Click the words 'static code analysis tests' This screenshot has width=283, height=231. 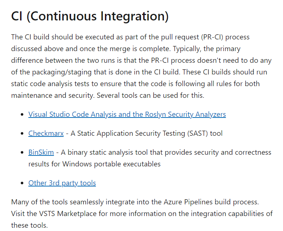50,84
